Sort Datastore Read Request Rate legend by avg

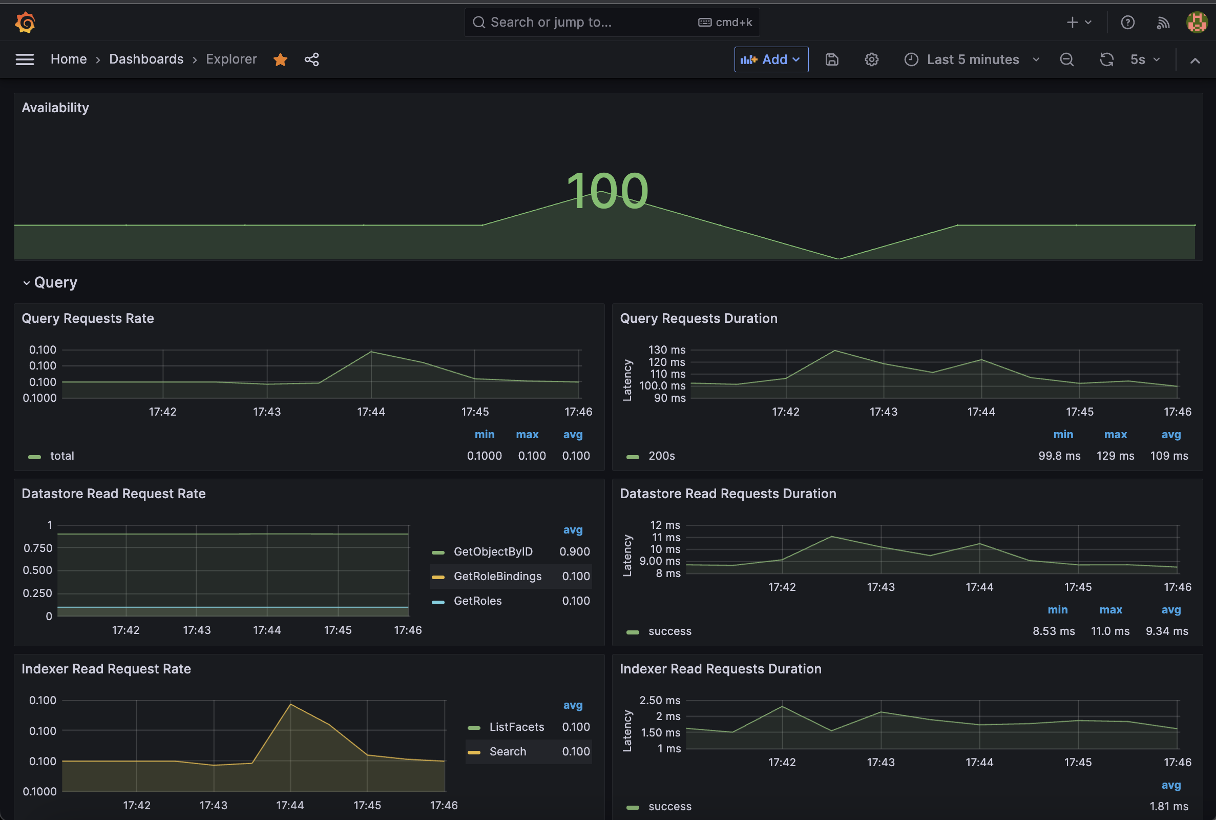572,530
